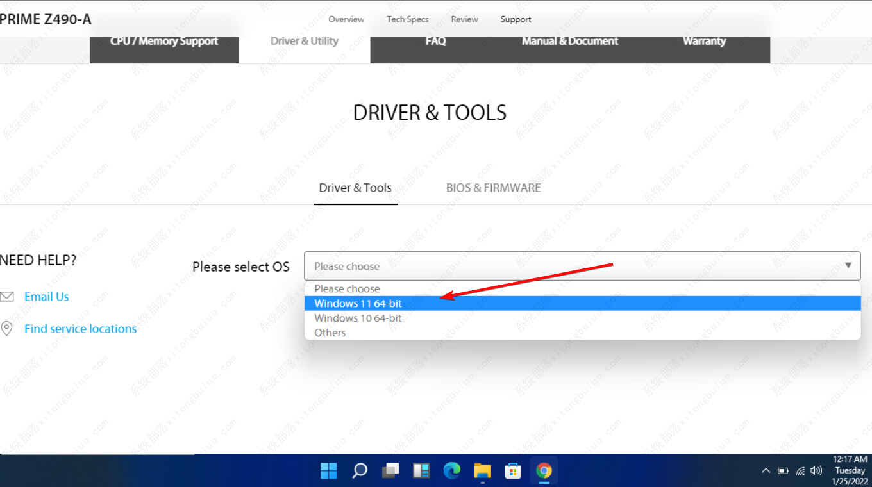Open Microsoft Store from the taskbar

pos(513,471)
